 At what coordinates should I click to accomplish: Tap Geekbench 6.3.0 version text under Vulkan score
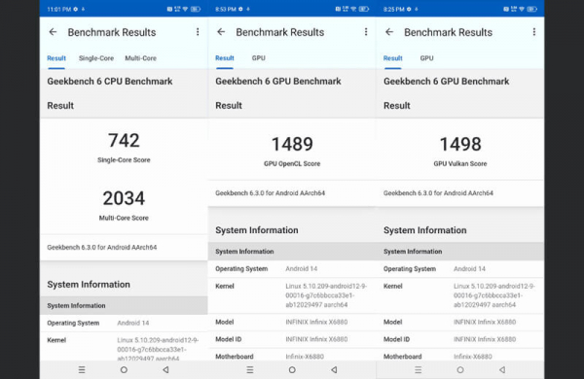coord(438,193)
